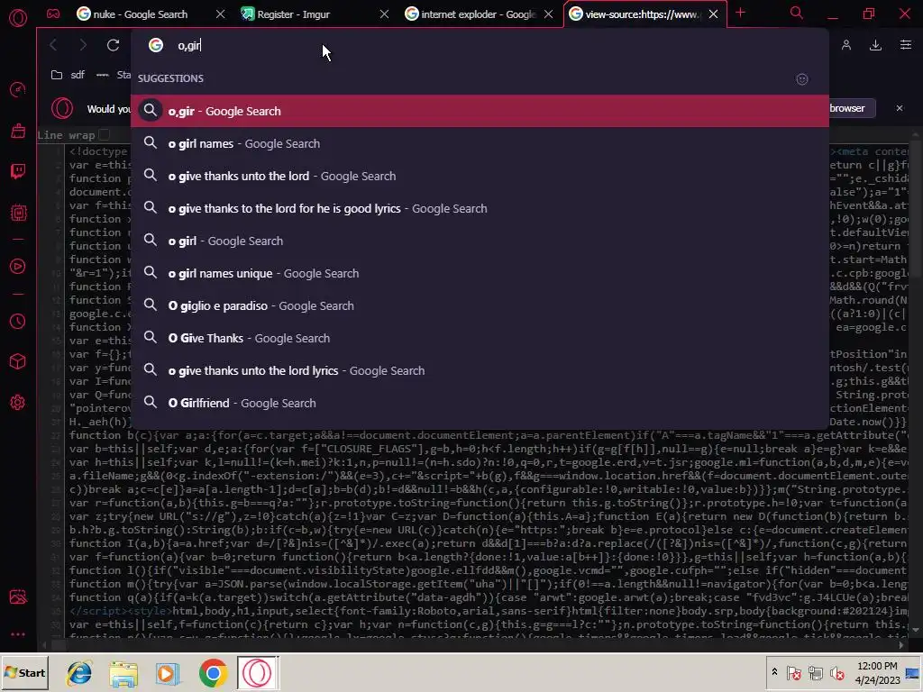923x692 pixels.
Task: Click the horizontal scrollbar of source view
Action: coord(474,645)
